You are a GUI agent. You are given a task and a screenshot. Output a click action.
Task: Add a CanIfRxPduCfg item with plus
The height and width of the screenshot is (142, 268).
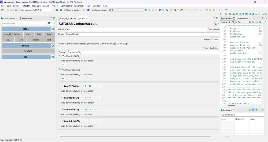click(86, 98)
